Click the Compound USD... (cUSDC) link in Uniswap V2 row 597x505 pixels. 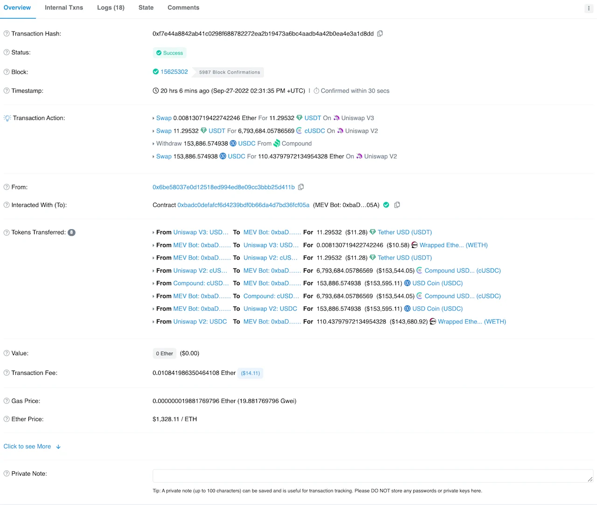tap(463, 271)
